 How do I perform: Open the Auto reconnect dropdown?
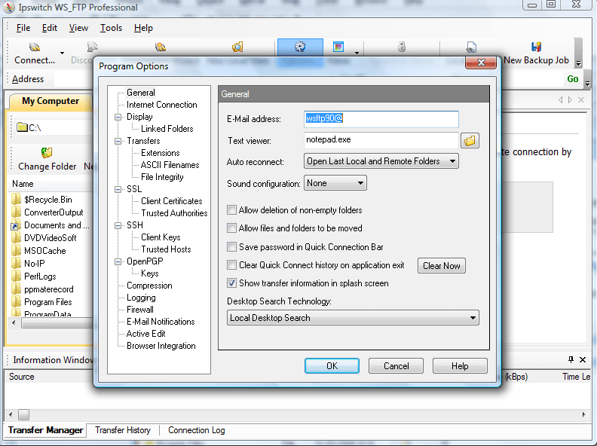452,161
